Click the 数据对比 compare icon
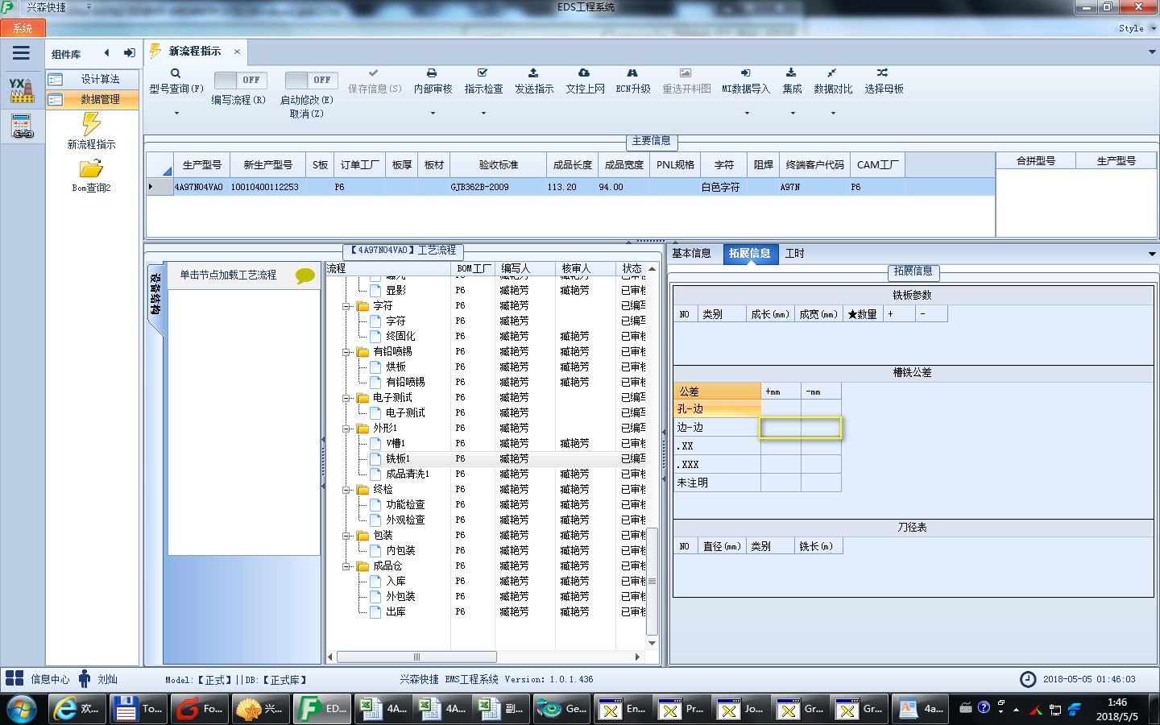The height and width of the screenshot is (725, 1160). (831, 72)
